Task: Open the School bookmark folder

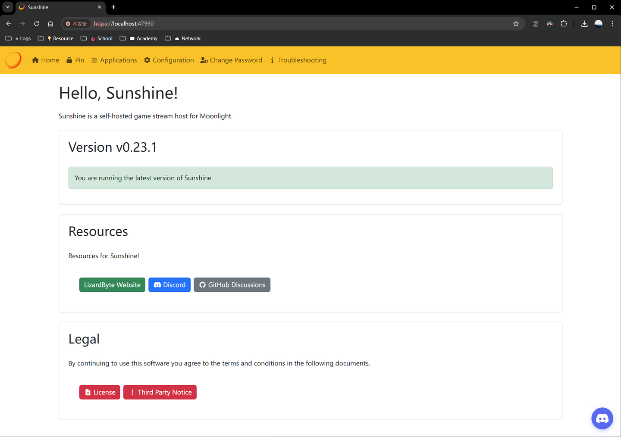Action: pos(97,38)
